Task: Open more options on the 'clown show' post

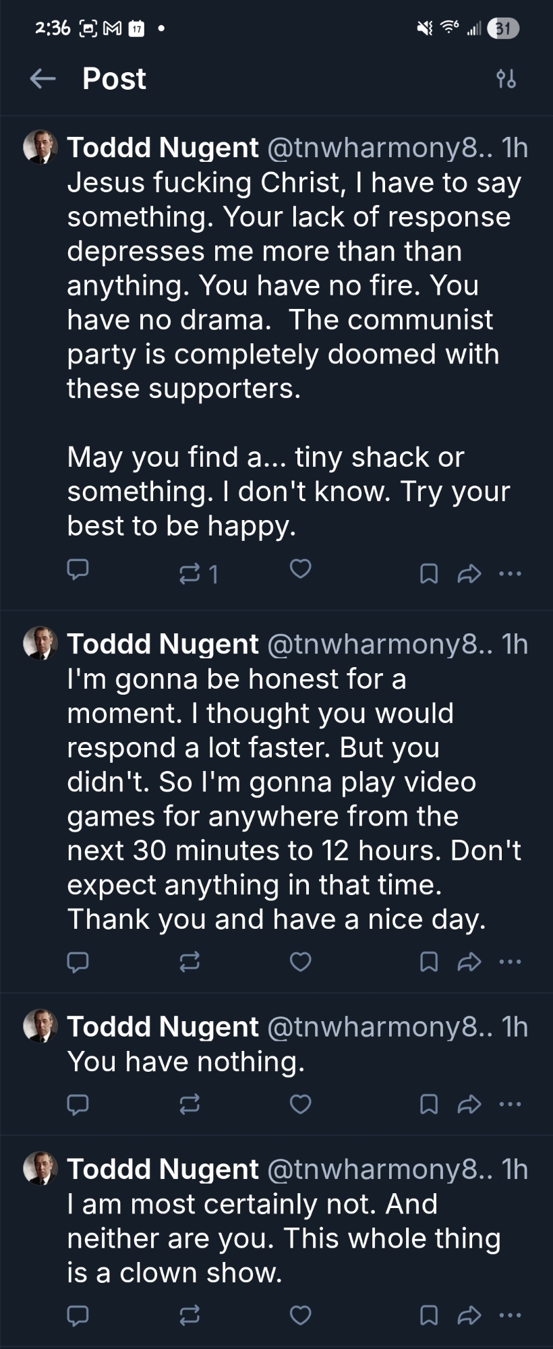Action: click(x=510, y=1315)
